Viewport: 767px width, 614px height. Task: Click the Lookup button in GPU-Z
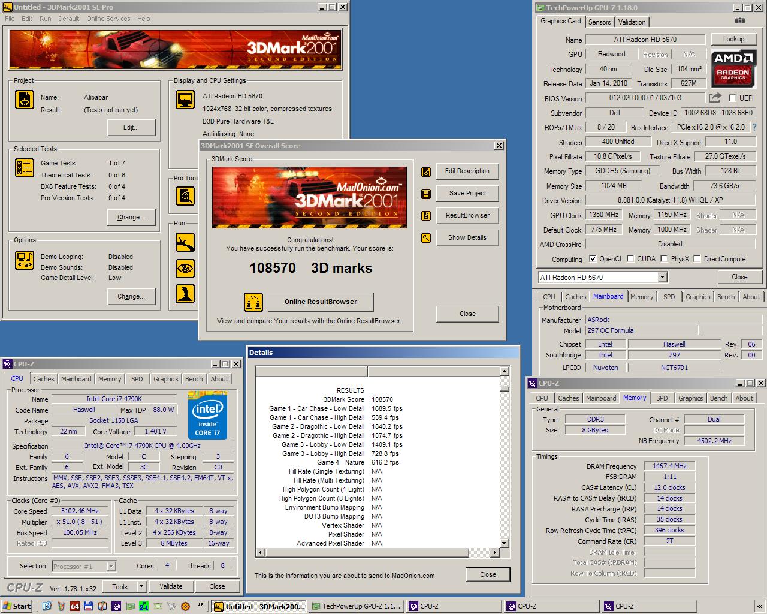(733, 39)
